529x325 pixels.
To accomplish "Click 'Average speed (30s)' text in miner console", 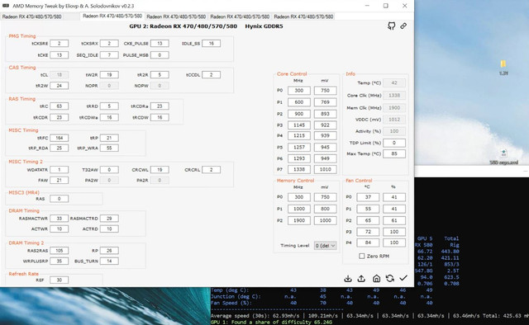I will click(240, 316).
